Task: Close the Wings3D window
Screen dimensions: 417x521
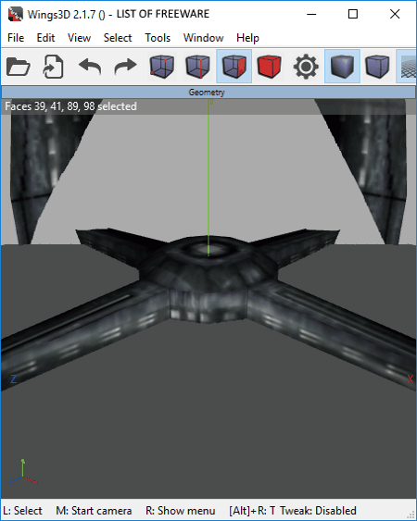Action: (x=395, y=14)
